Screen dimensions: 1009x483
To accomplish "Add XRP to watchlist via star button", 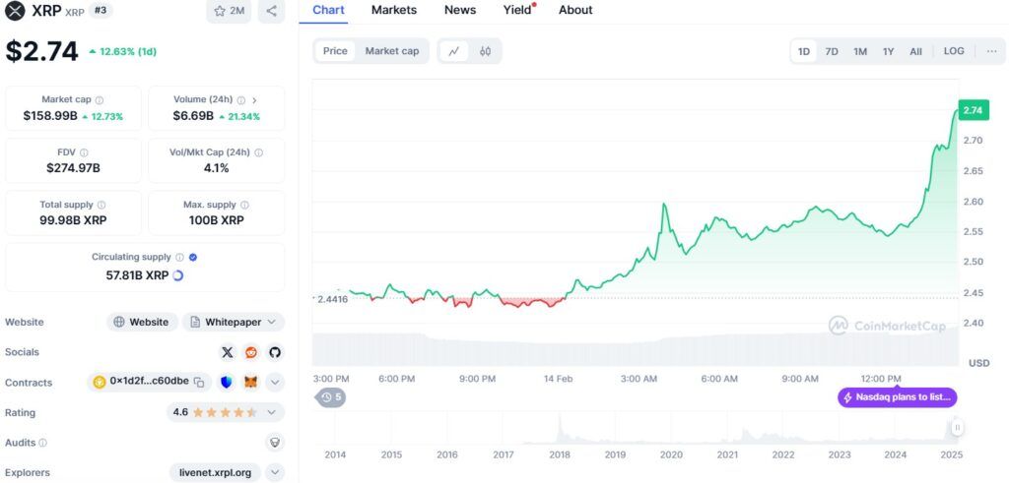I will 229,11.
